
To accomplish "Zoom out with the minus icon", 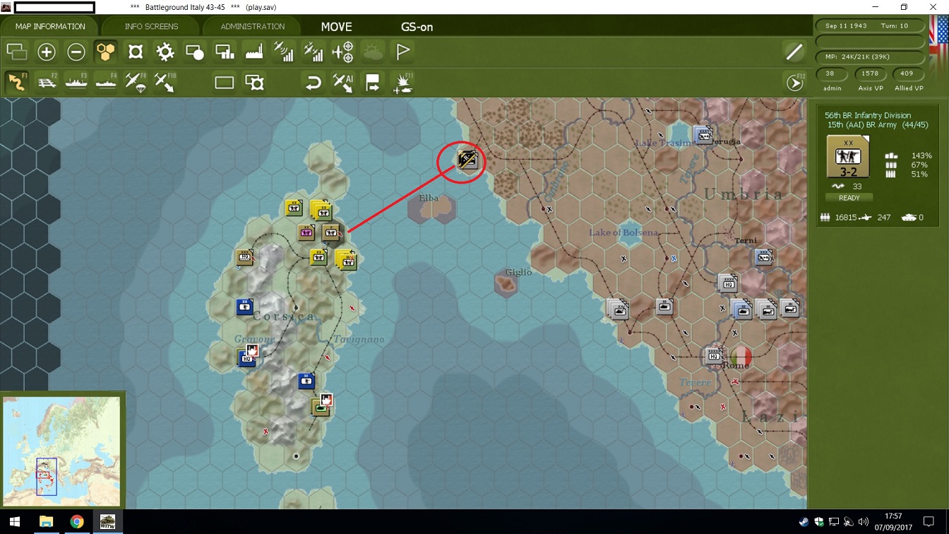I will [x=76, y=52].
